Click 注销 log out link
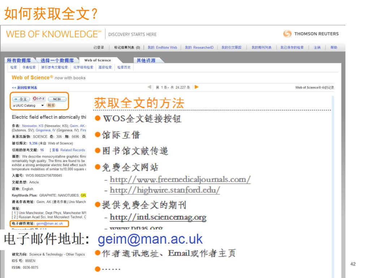This screenshot has height=278, width=370. click(x=317, y=47)
